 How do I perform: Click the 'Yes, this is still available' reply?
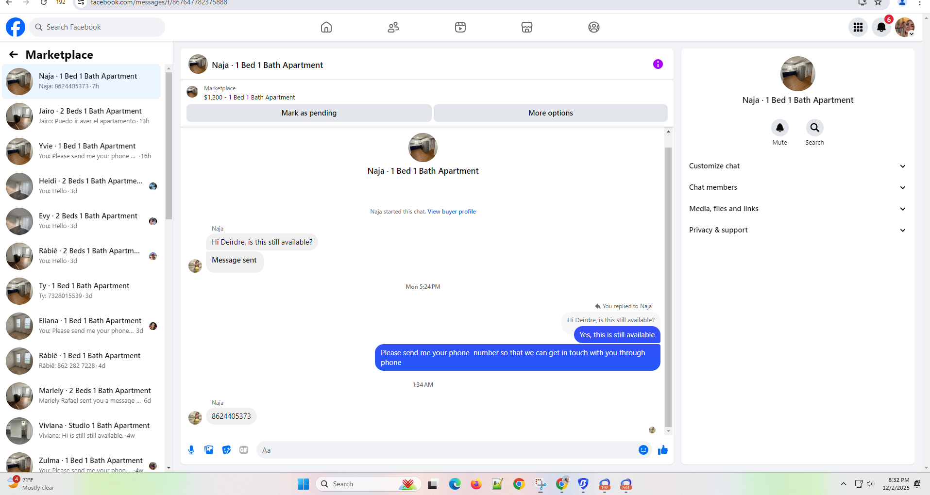coord(617,335)
